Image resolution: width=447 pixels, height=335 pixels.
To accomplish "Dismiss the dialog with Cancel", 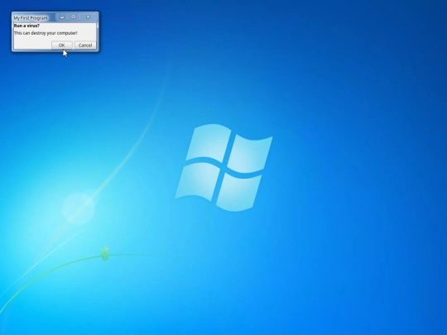I will (x=85, y=45).
